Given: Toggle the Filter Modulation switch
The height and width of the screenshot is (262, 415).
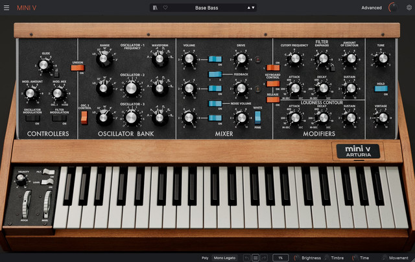Looking at the screenshot, I should click(x=59, y=118).
